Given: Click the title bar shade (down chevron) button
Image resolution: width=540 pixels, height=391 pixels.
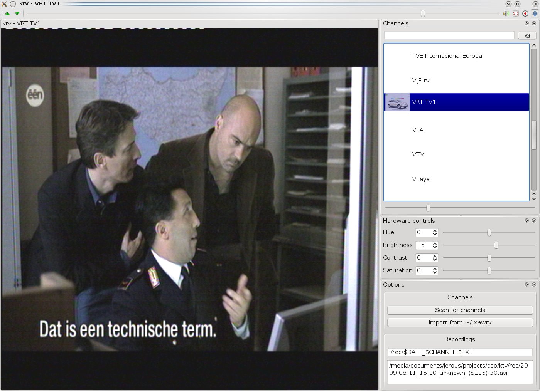Looking at the screenshot, I should pos(508,4).
